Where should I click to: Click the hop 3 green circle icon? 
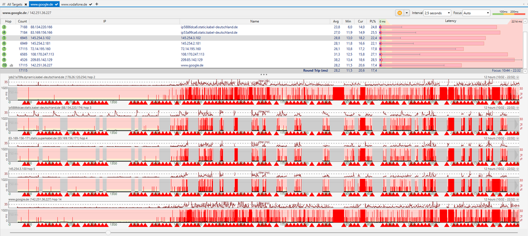[4, 26]
